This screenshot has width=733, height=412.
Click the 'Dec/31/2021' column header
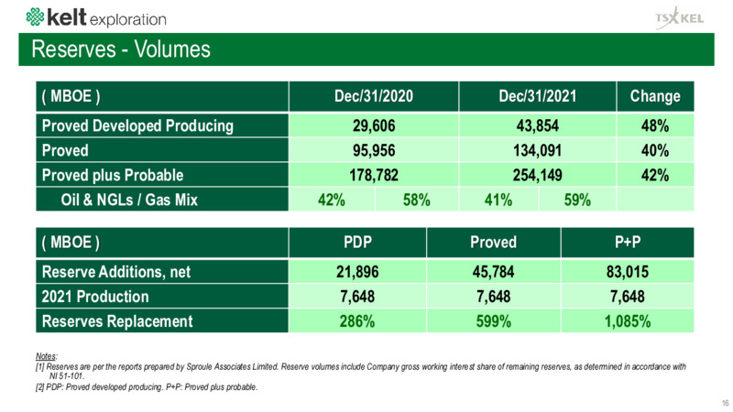pyautogui.click(x=538, y=96)
